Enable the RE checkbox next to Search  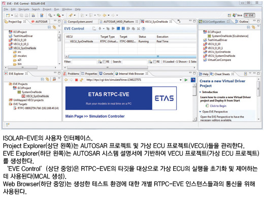(x=154, y=62)
